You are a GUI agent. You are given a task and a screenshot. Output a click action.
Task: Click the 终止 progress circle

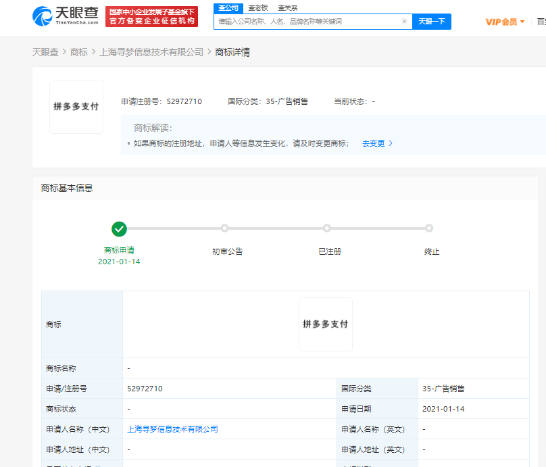click(430, 229)
